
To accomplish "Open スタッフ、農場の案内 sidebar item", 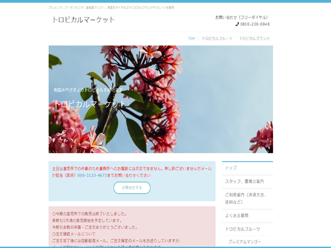I will click(247, 181).
